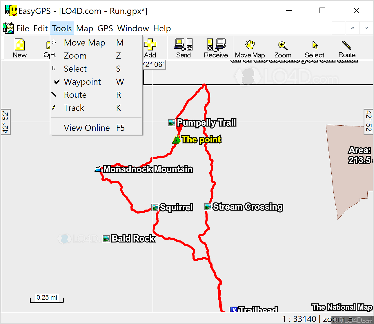
Task: Click the Trailhead waypoint icon
Action: (x=234, y=309)
